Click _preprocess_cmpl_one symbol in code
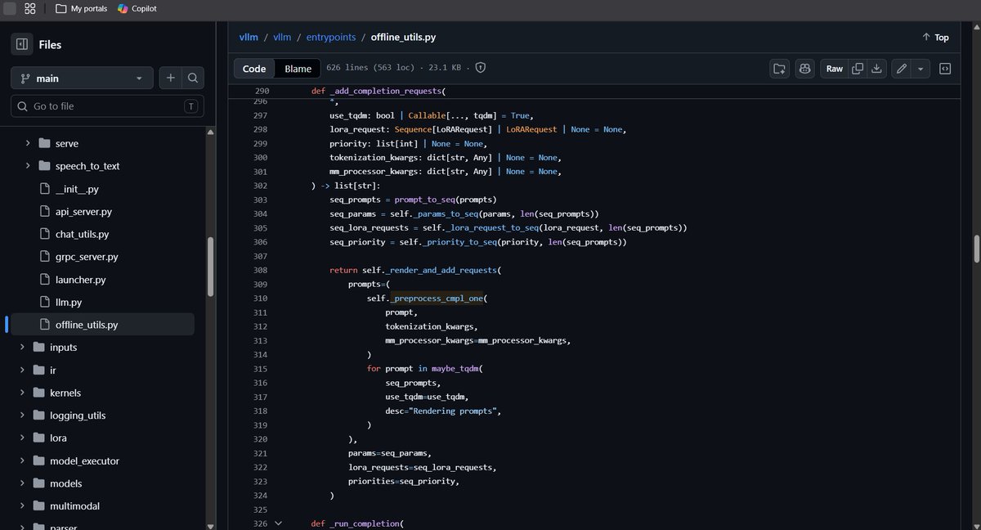The height and width of the screenshot is (530, 981). (x=437, y=299)
